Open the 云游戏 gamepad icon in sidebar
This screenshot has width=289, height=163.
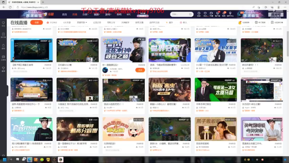point(3,58)
